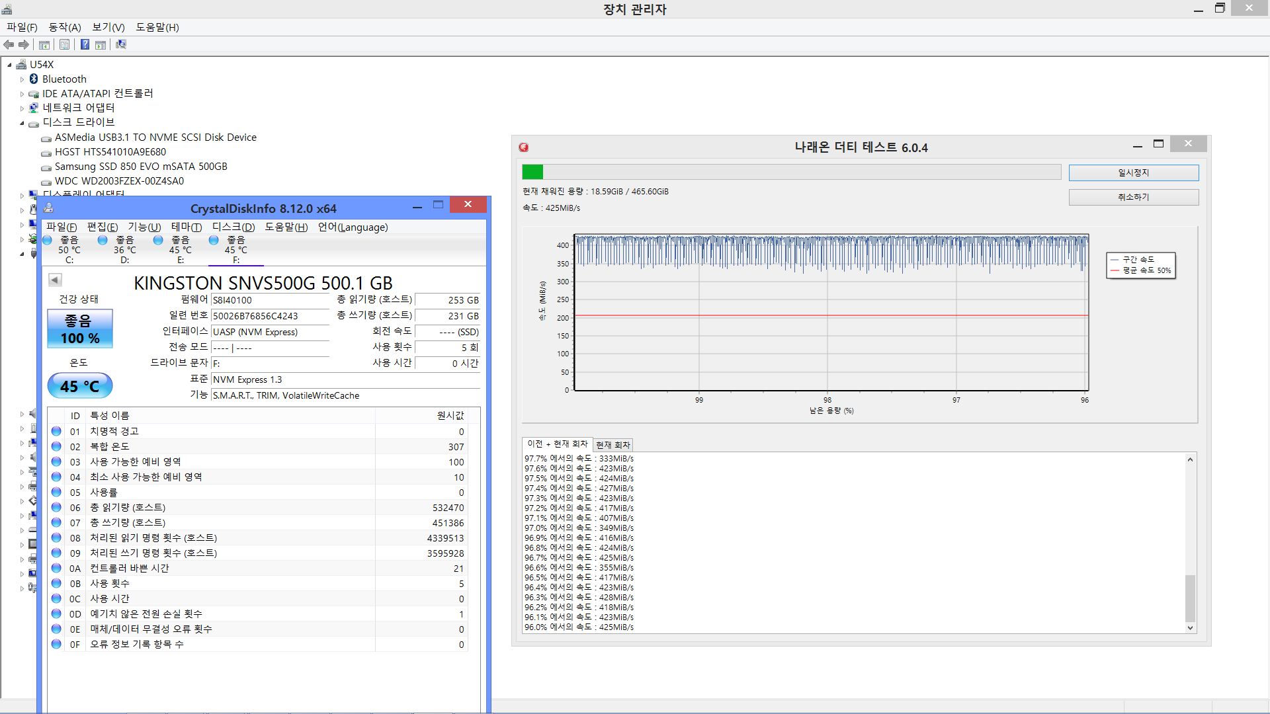This screenshot has height=714, width=1270.
Task: Click the disk icon beside WDC WD2003FZEX
Action: pos(46,182)
